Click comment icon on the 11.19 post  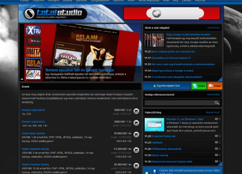[x=216, y=155]
